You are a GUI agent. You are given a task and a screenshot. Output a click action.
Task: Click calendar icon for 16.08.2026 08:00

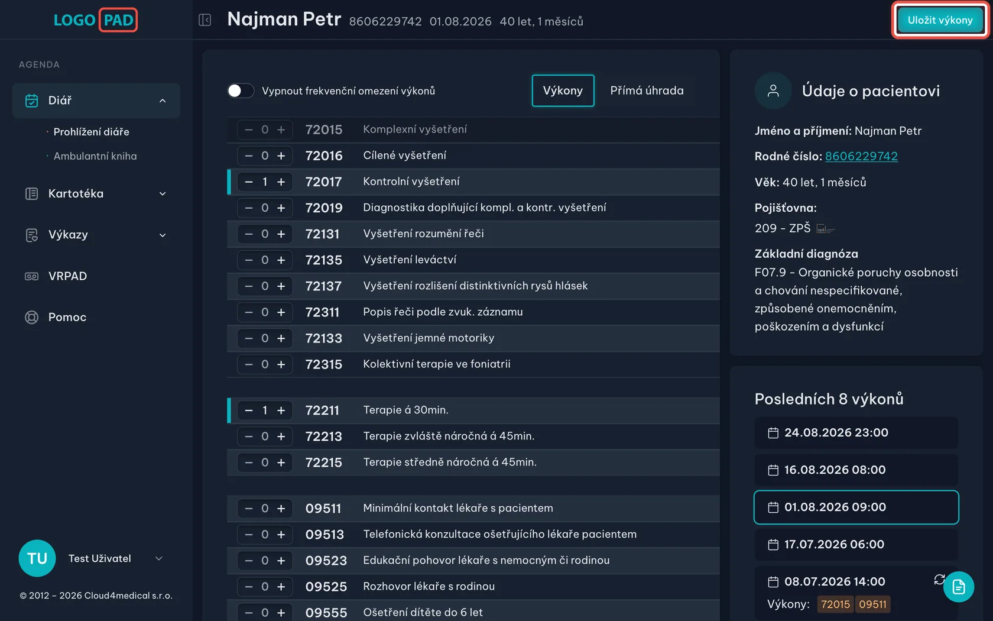(x=773, y=470)
